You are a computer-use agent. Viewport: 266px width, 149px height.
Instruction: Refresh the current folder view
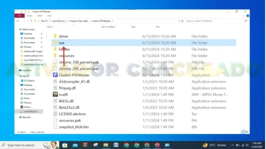[182, 21]
